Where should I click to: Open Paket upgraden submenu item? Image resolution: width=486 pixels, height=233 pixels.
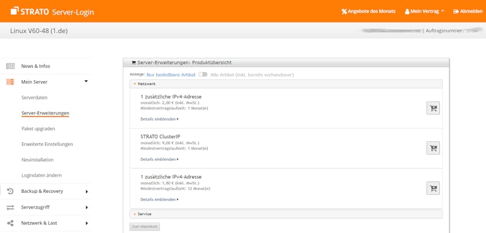38,129
